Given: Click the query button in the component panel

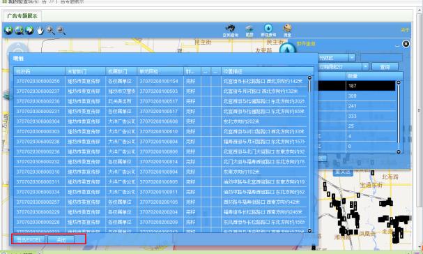Looking at the screenshot, I should [385, 66].
